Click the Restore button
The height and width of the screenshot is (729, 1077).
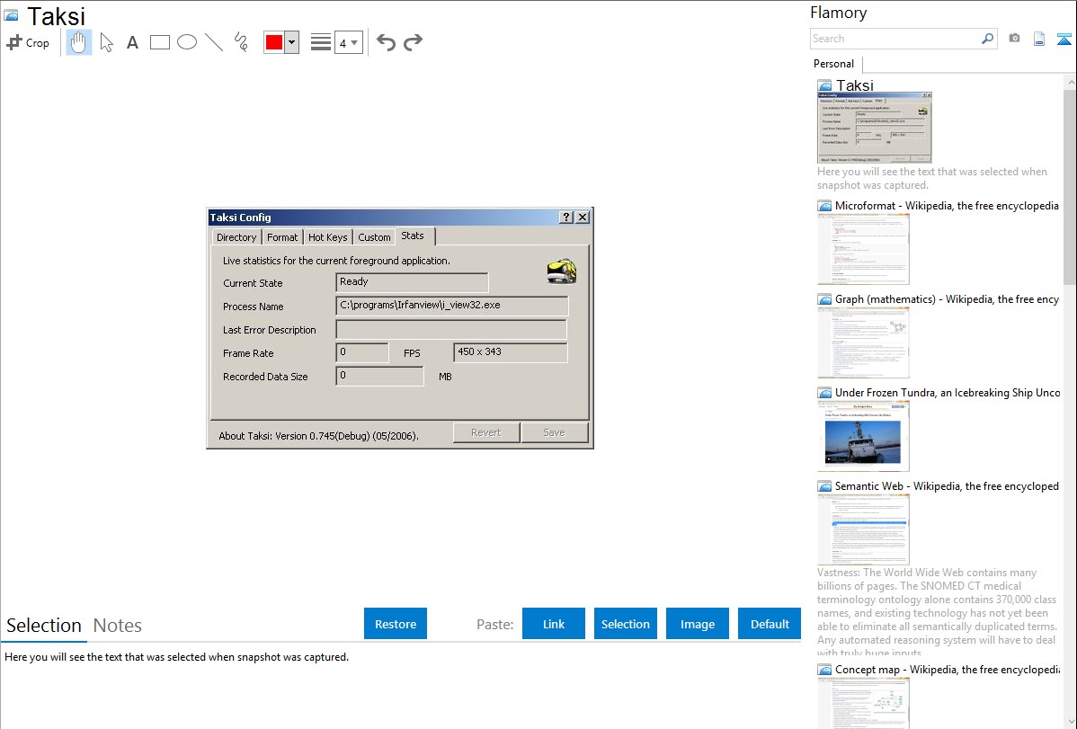click(396, 624)
